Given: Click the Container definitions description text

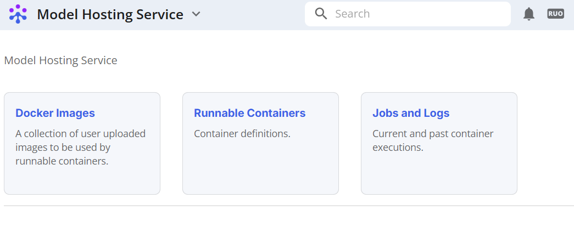Looking at the screenshot, I should point(242,134).
